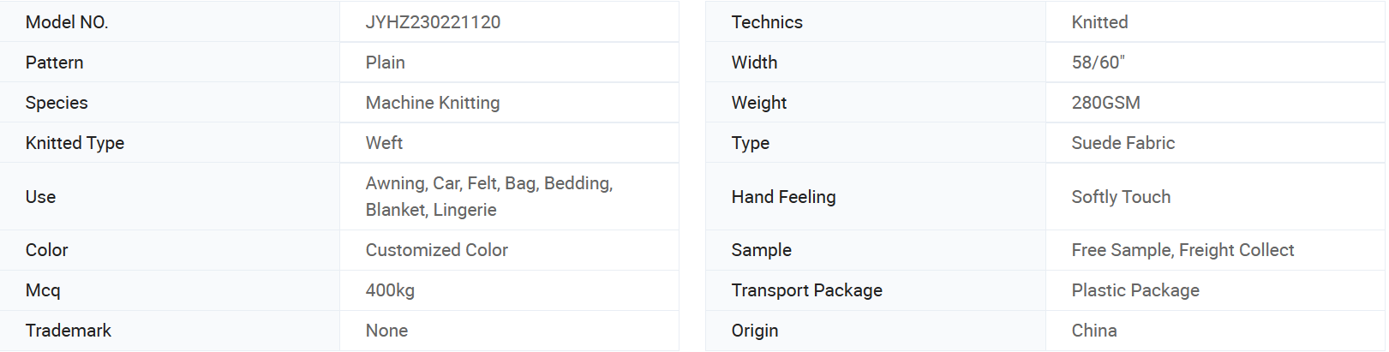Select the Free Sample, Freight Collect text

coord(1182,250)
